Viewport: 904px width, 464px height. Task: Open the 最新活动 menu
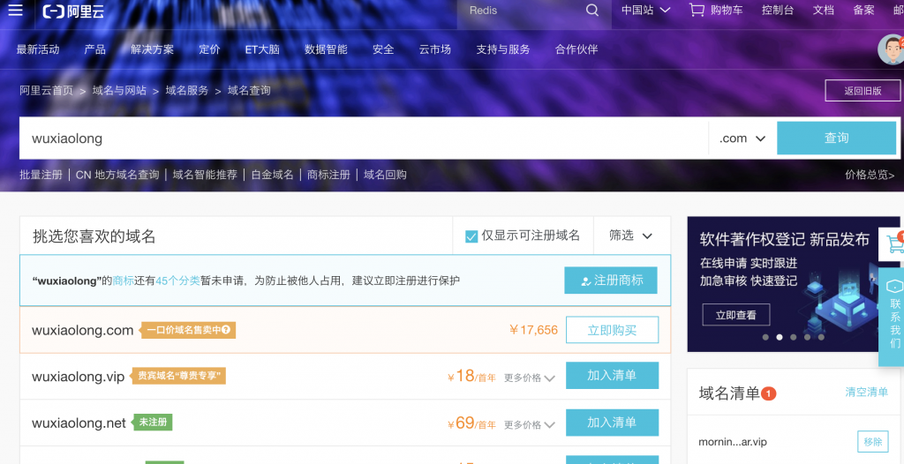tap(38, 49)
